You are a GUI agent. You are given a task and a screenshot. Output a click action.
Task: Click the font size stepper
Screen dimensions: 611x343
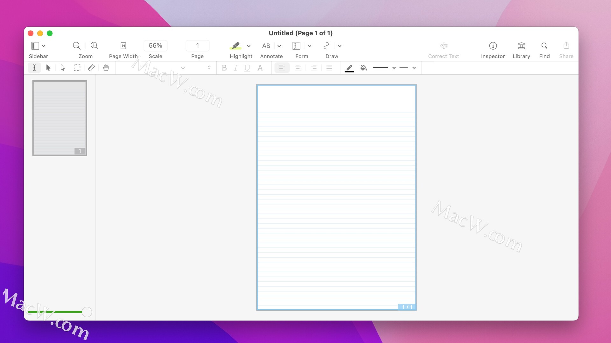point(209,68)
